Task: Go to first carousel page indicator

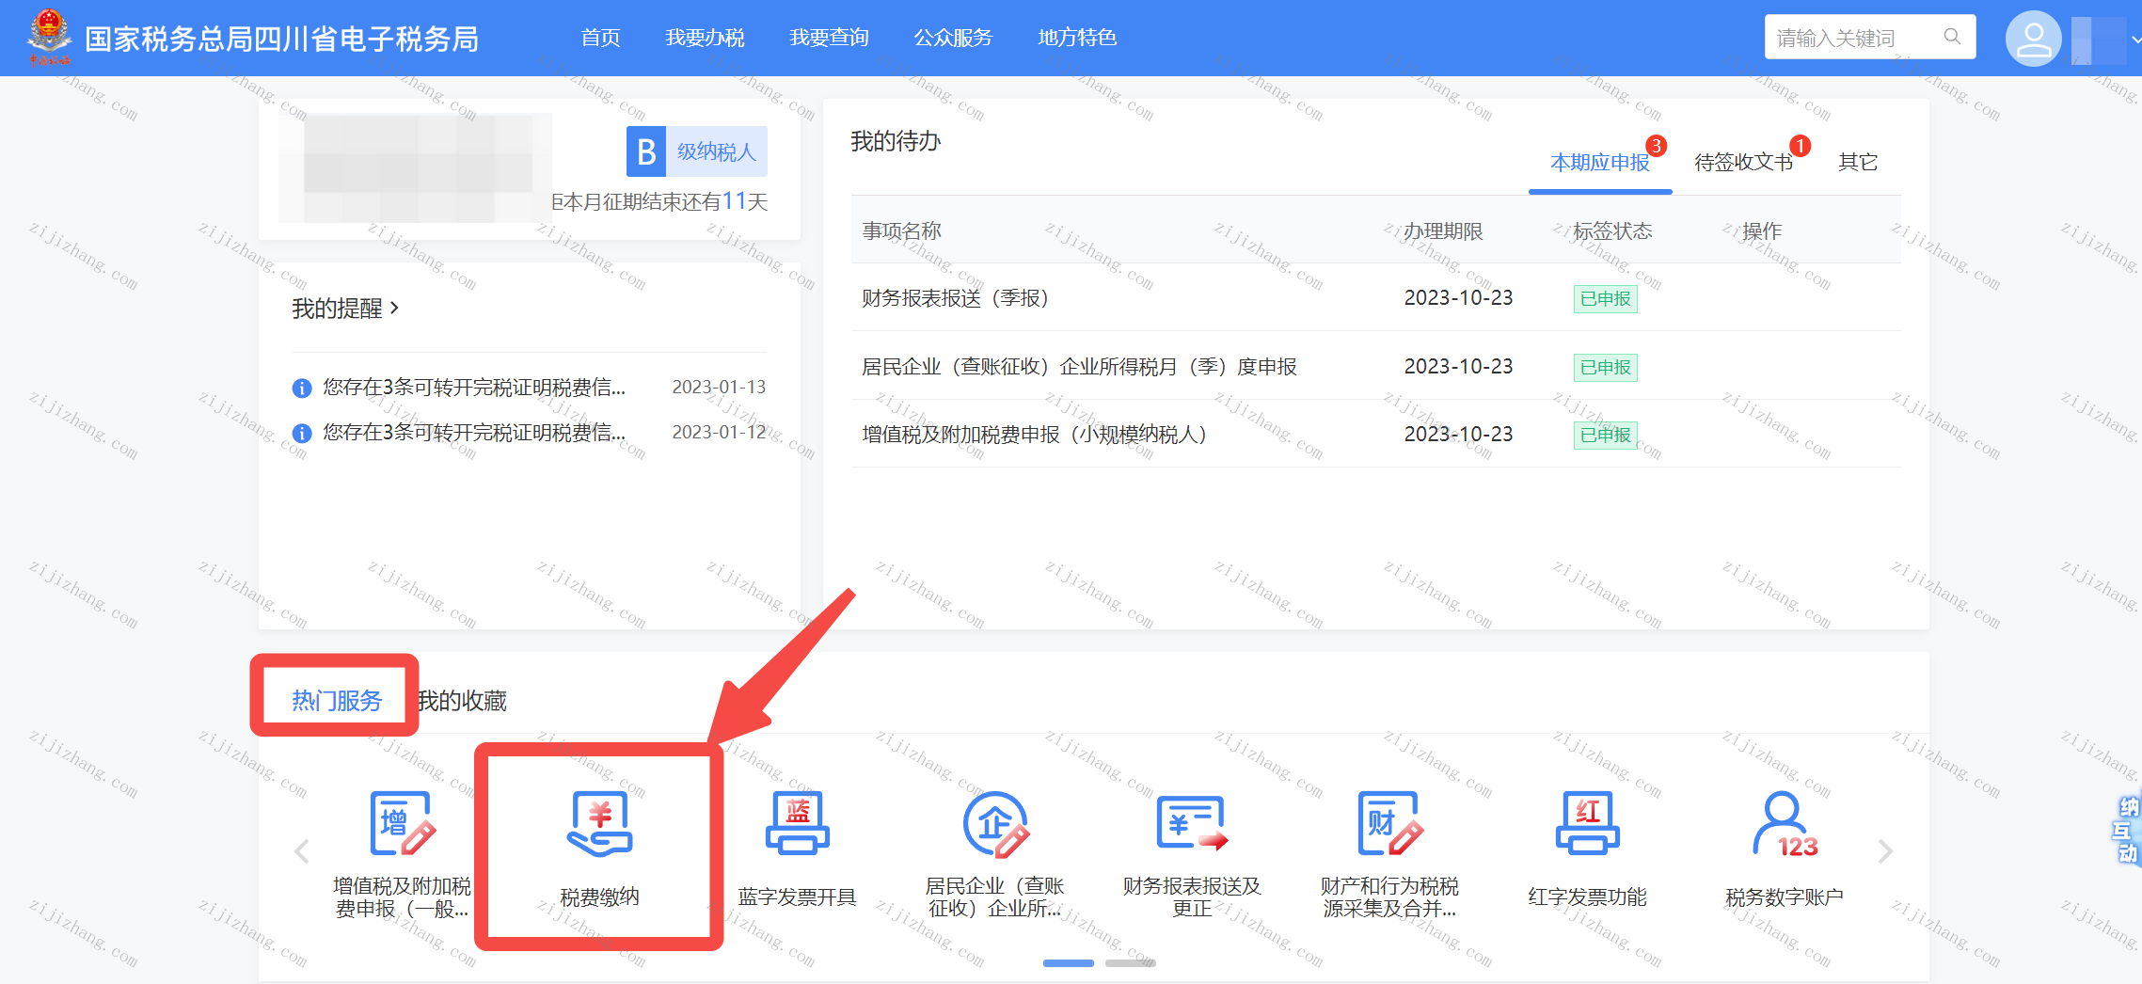Action: click(x=1069, y=963)
